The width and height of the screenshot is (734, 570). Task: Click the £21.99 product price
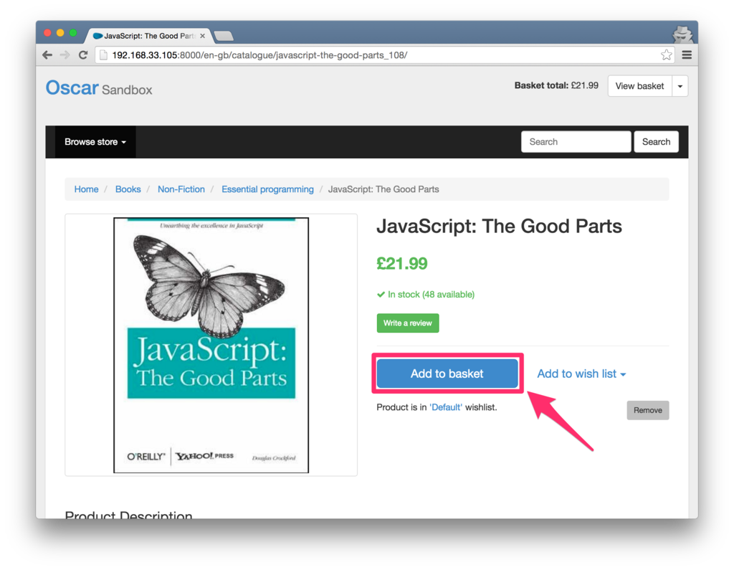click(402, 264)
